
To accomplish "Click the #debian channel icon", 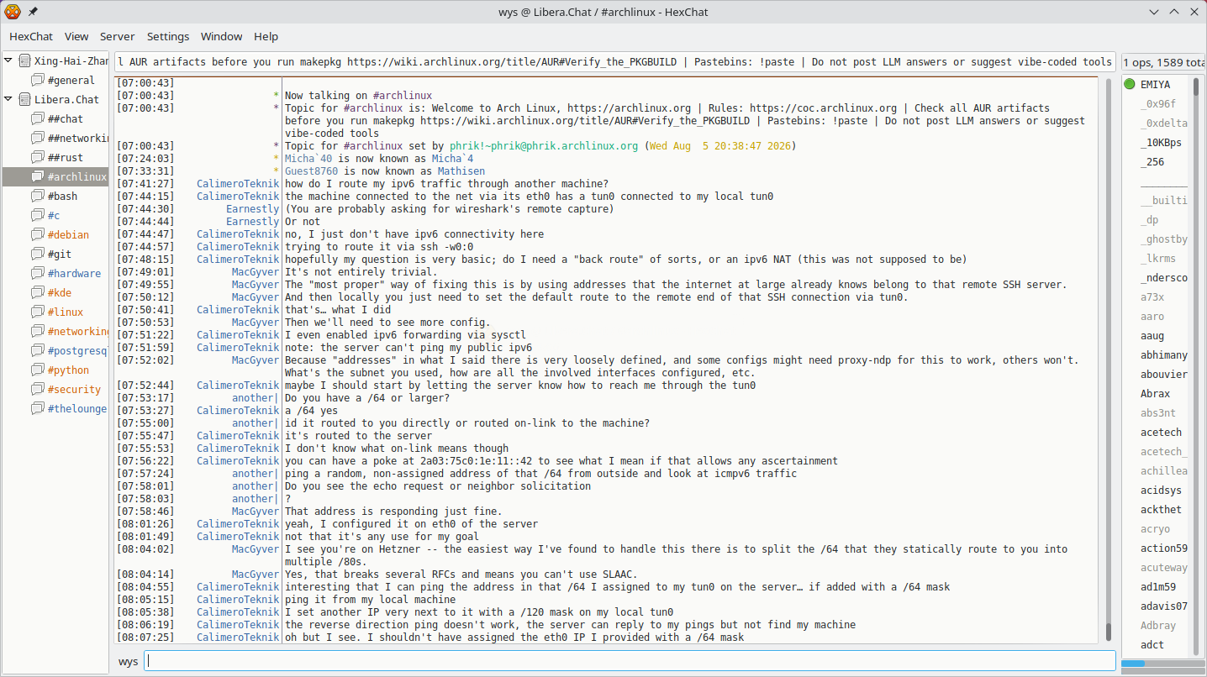I will point(38,235).
